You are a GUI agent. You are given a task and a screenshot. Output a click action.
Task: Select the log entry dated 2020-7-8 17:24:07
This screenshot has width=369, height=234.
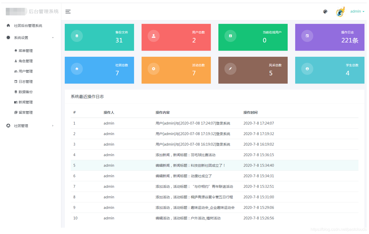point(215,123)
